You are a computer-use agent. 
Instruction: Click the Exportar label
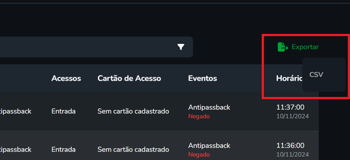pyautogui.click(x=305, y=47)
